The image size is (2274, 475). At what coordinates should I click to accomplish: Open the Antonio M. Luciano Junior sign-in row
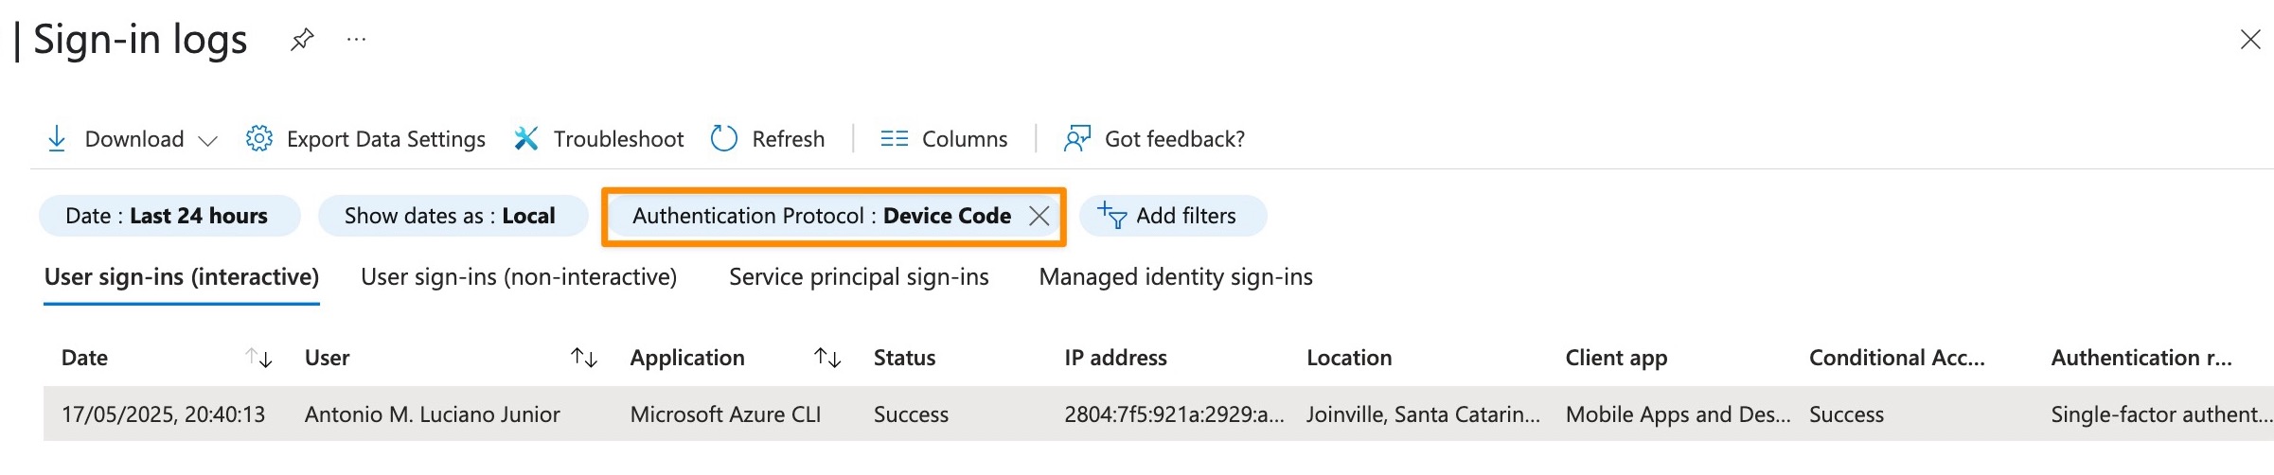coord(1158,413)
